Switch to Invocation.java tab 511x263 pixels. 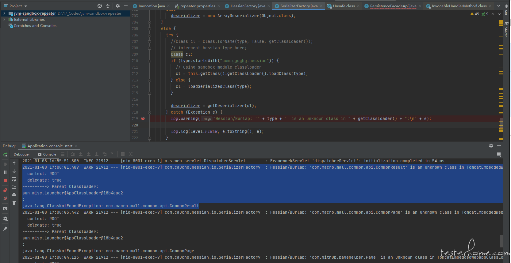(x=152, y=6)
